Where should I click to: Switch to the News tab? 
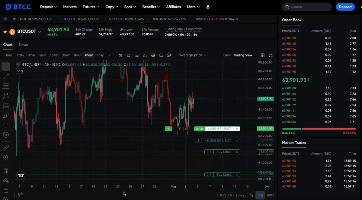point(23,45)
